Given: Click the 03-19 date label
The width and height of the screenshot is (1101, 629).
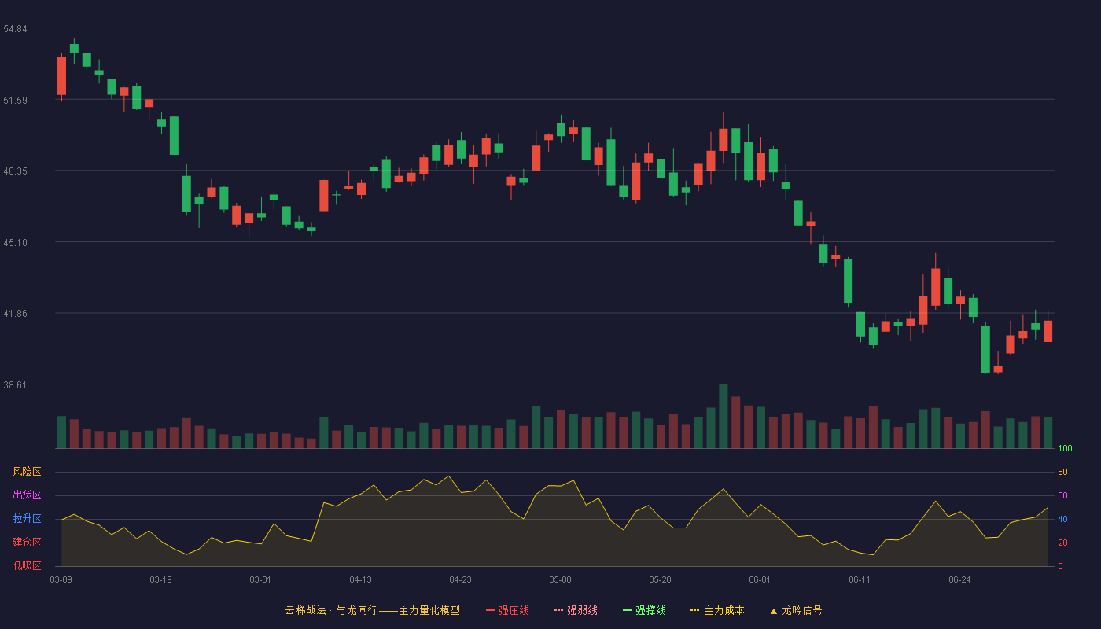Looking at the screenshot, I should click(x=160, y=579).
